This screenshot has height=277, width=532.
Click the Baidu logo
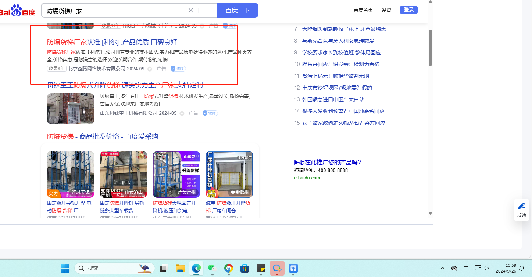click(17, 11)
